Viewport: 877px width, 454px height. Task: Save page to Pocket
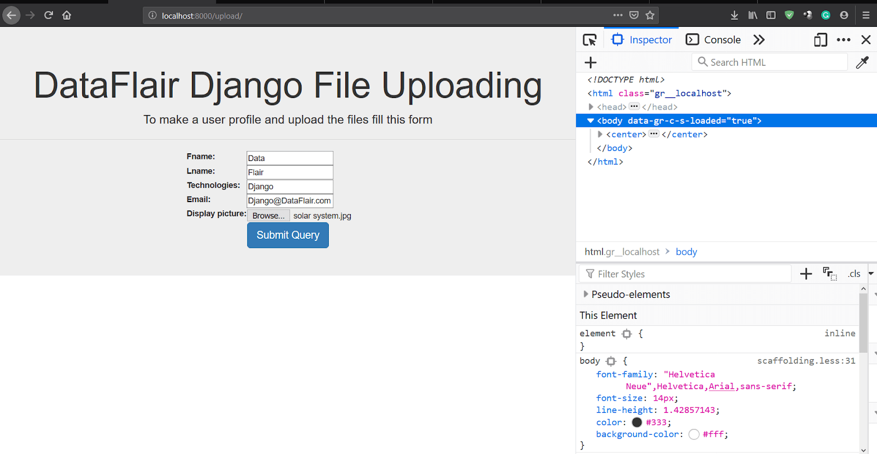pos(634,15)
